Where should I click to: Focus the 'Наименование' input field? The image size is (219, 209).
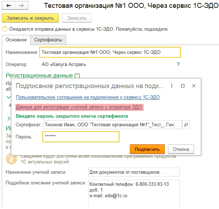click(x=110, y=52)
